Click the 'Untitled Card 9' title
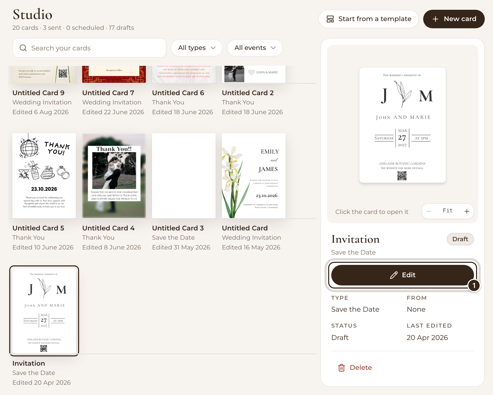Image resolution: width=493 pixels, height=395 pixels. [x=39, y=93]
